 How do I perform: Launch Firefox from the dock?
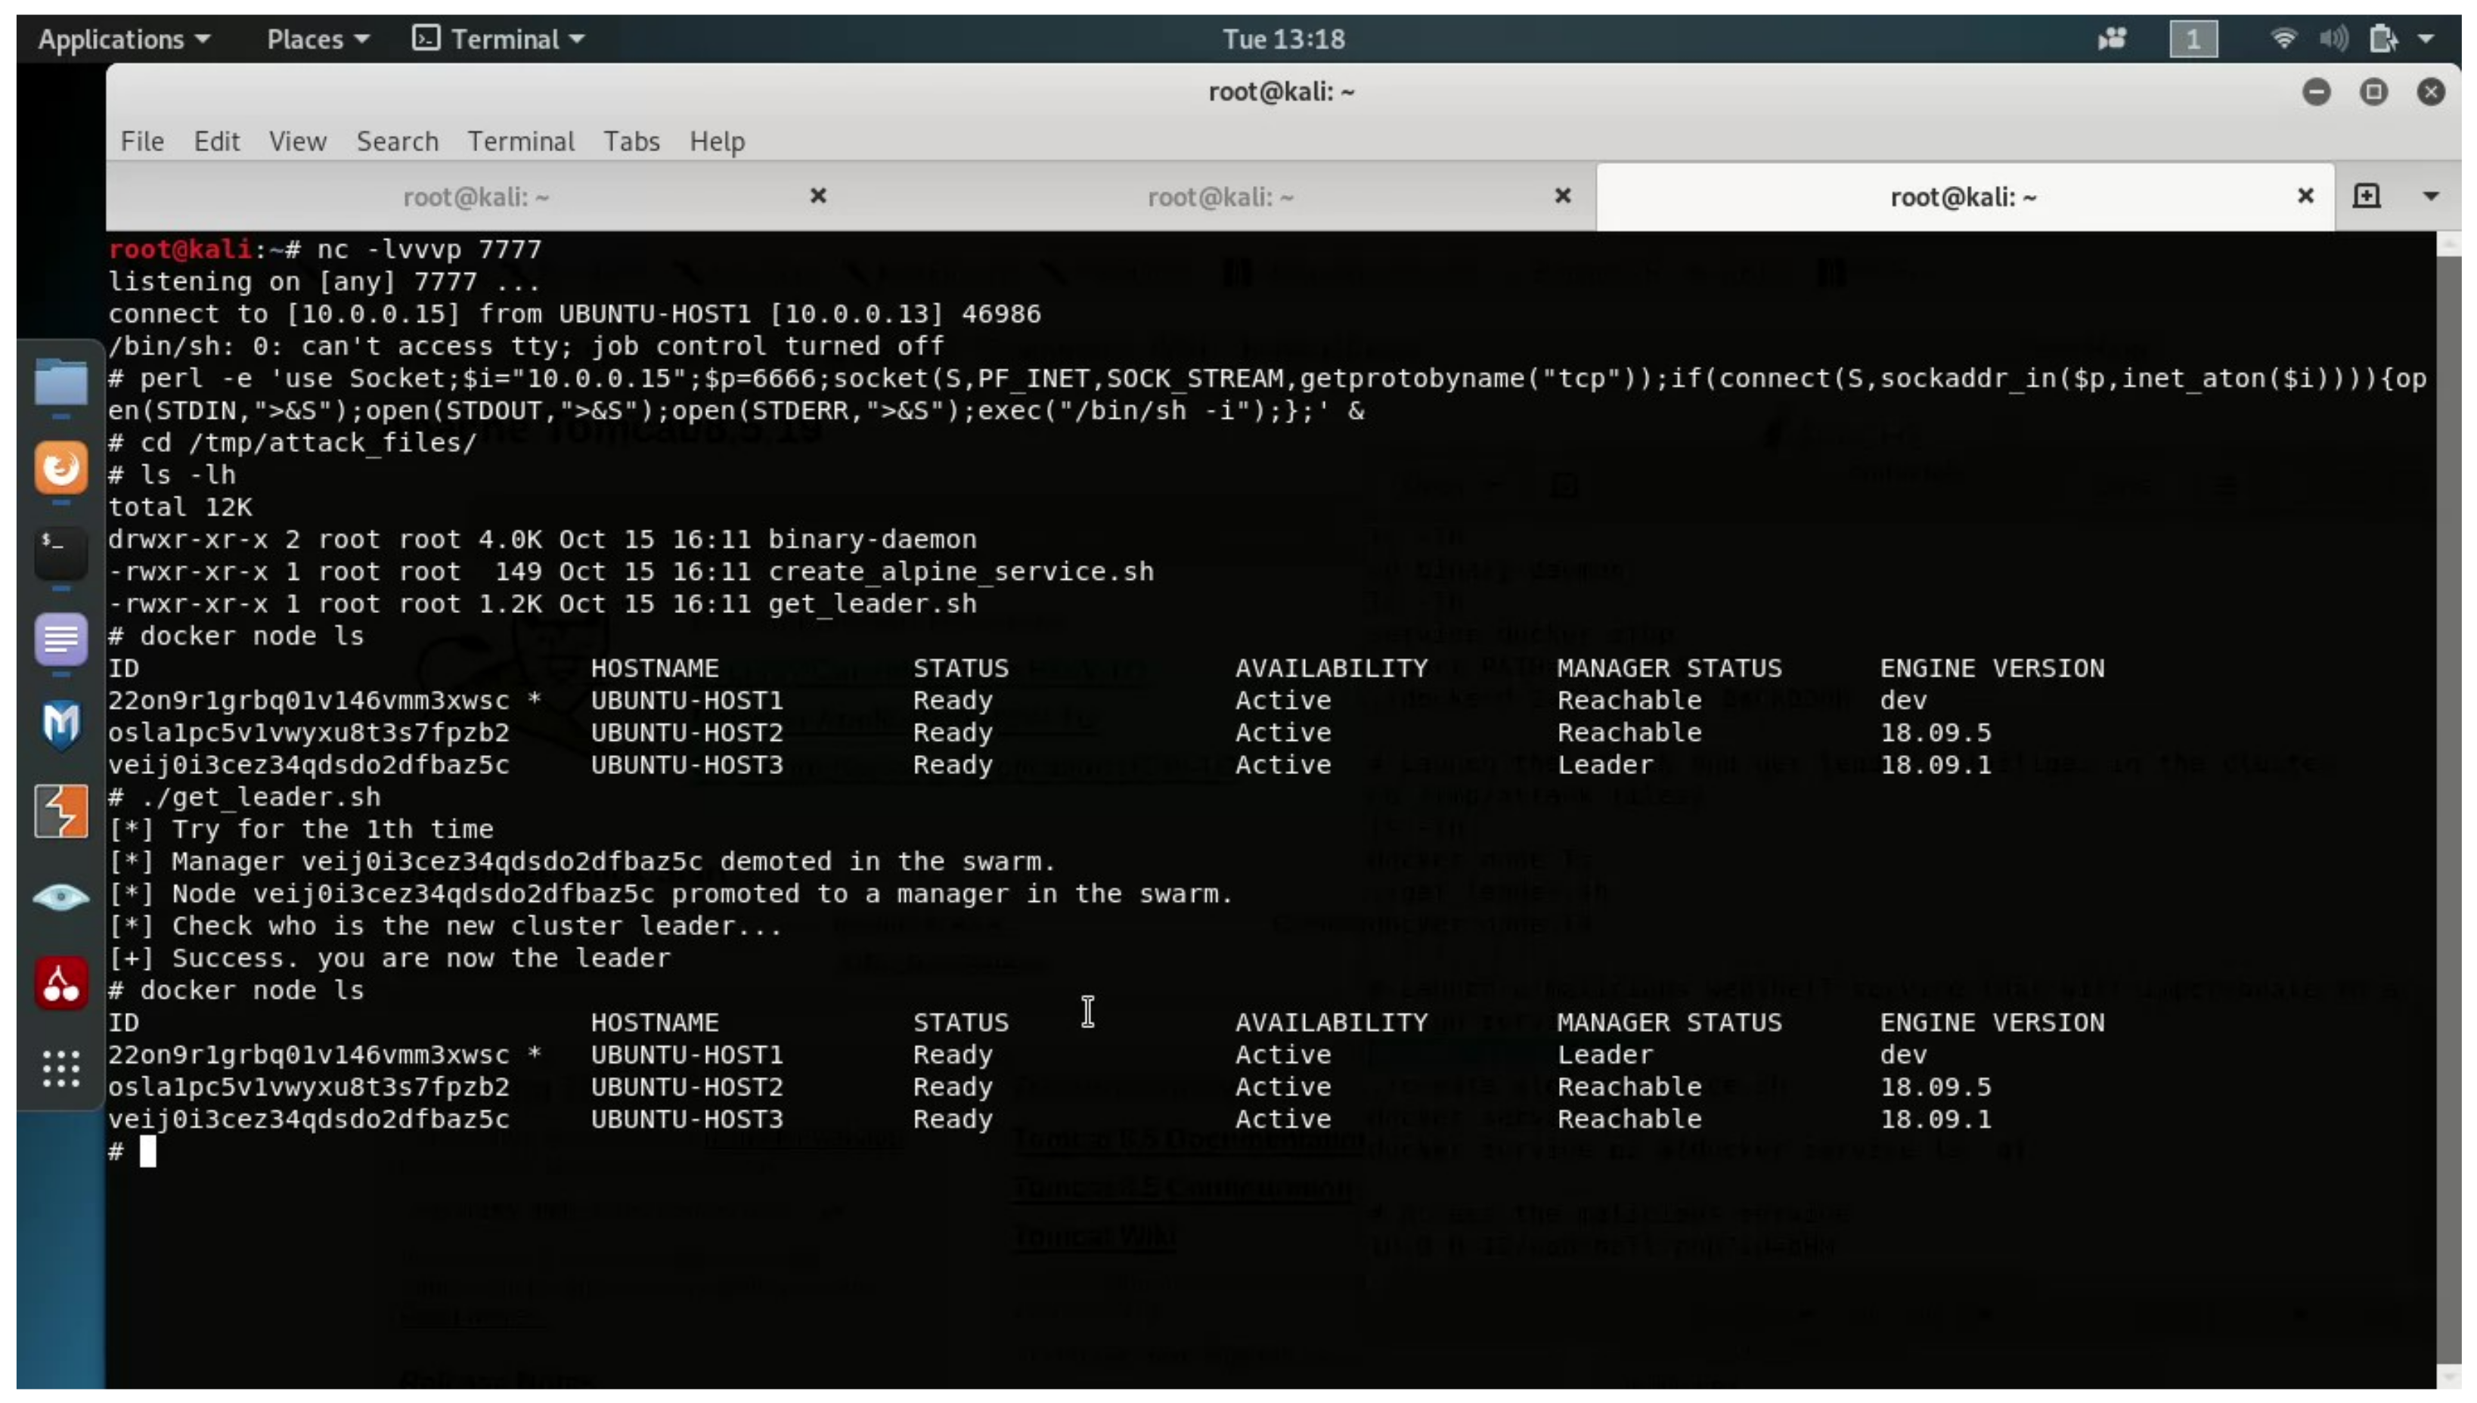coord(60,469)
